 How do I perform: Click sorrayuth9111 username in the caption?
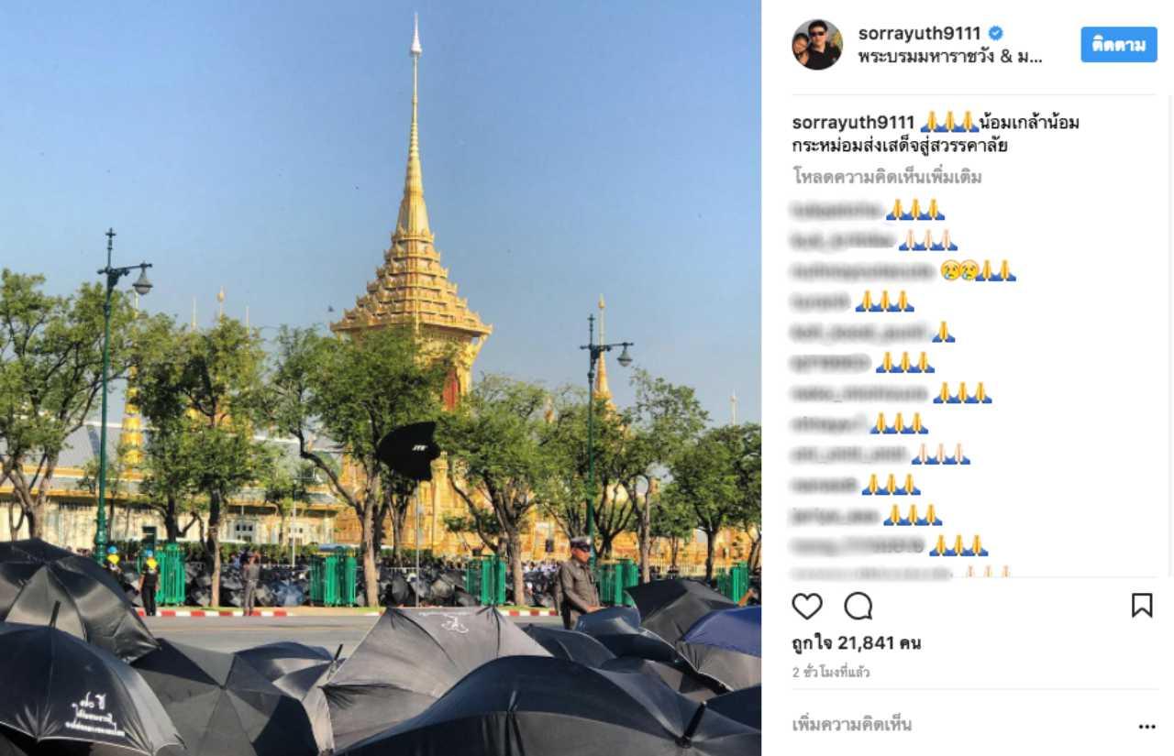pos(854,123)
